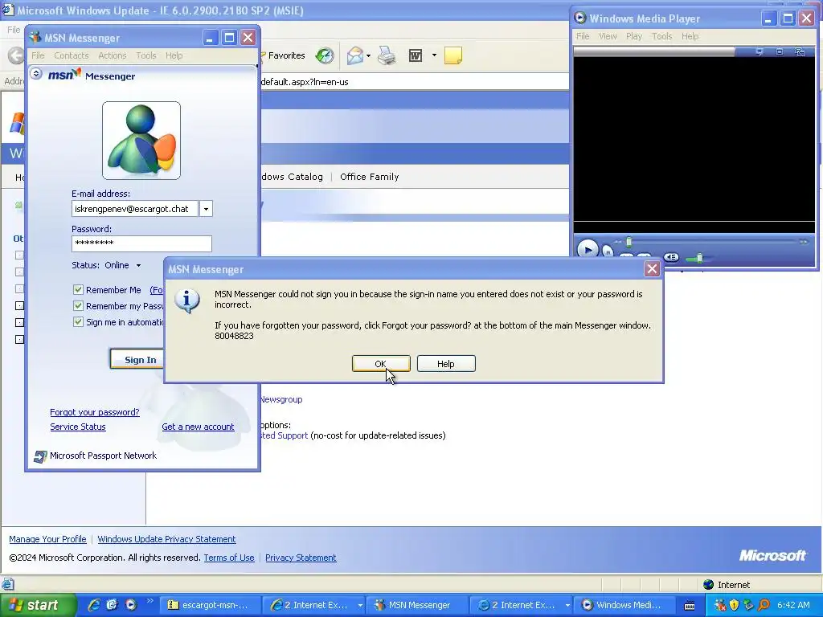823x617 pixels.
Task: Open the MSN Messenger File menu
Action: pos(38,55)
